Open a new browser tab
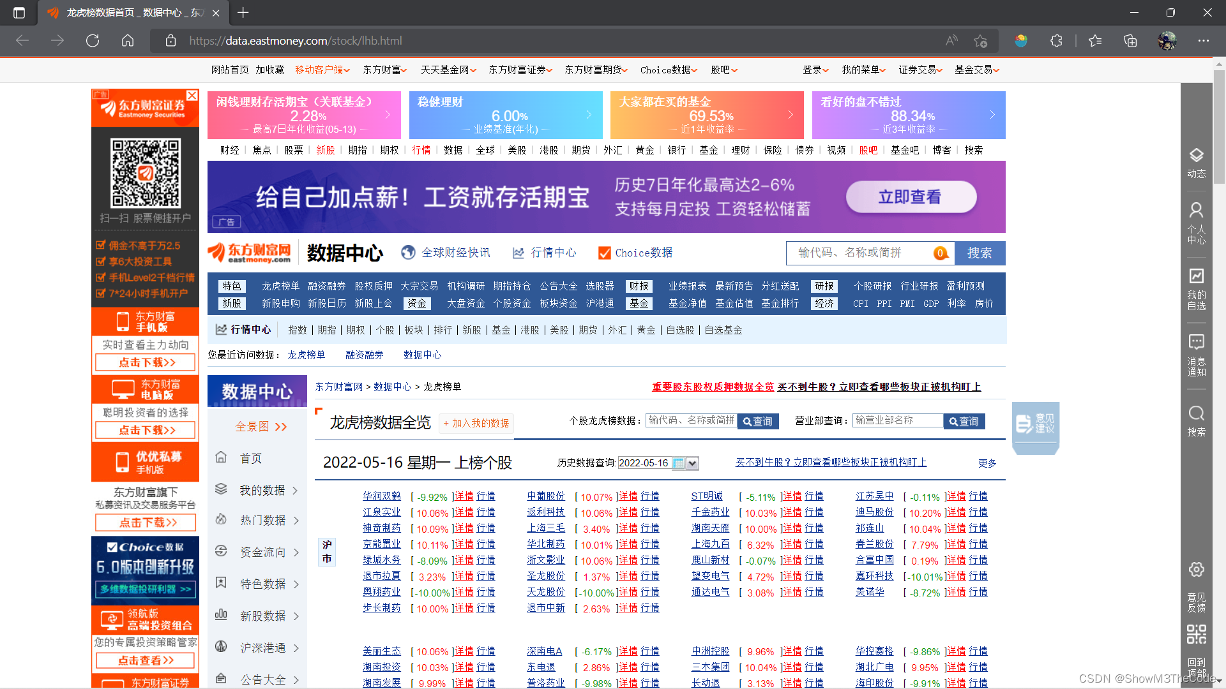The height and width of the screenshot is (689, 1226). point(243,12)
